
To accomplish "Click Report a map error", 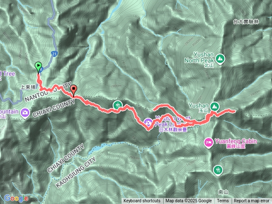I will pyautogui.click(x=251, y=201).
